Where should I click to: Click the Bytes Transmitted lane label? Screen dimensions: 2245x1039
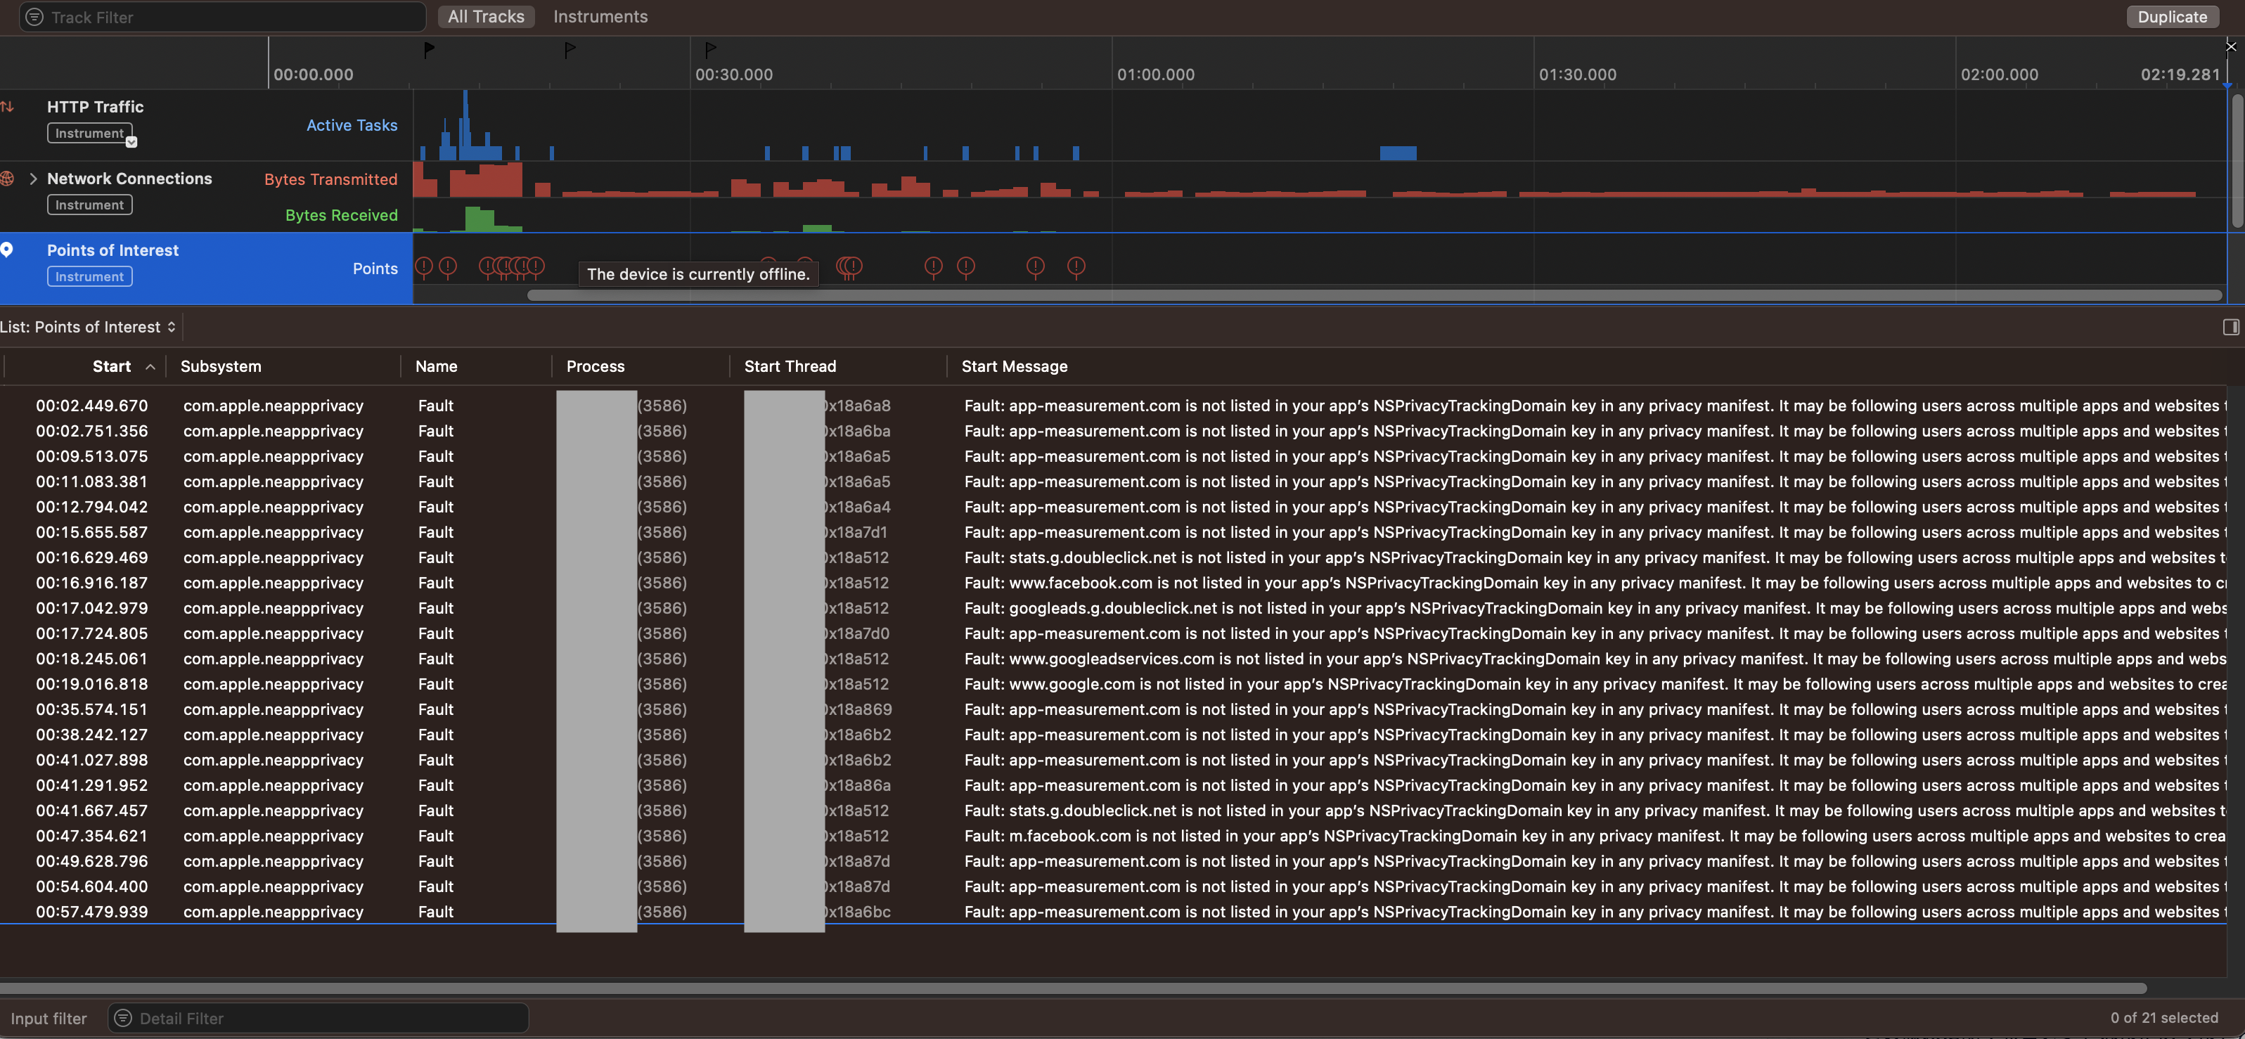330,179
